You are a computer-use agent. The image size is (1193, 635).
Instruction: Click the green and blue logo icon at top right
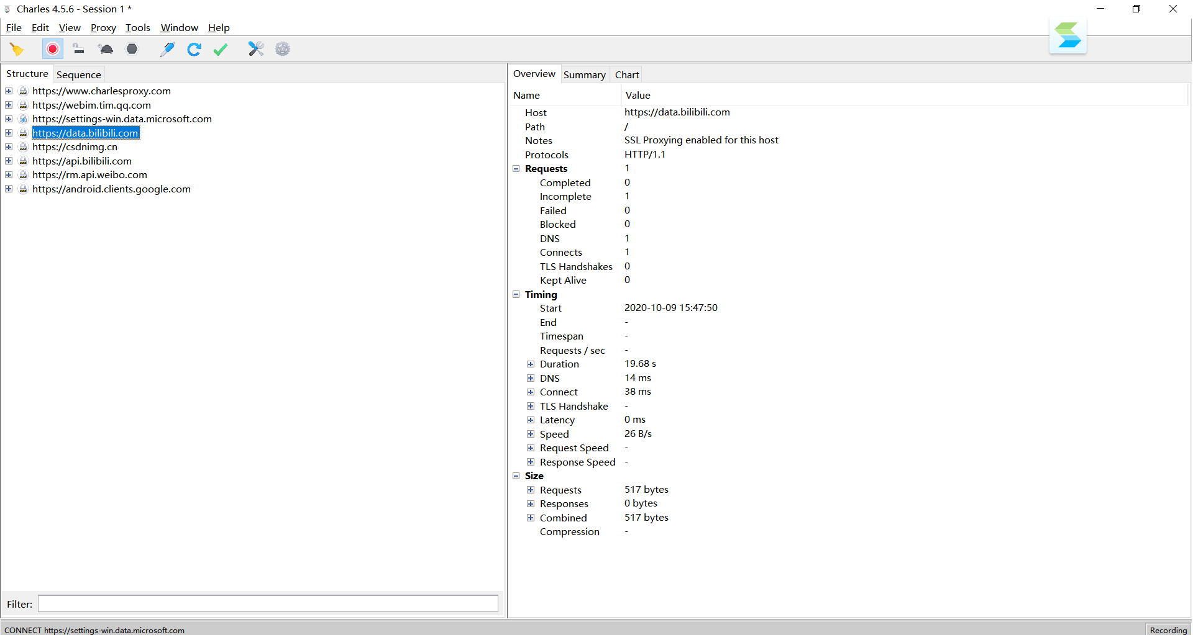[x=1068, y=35]
